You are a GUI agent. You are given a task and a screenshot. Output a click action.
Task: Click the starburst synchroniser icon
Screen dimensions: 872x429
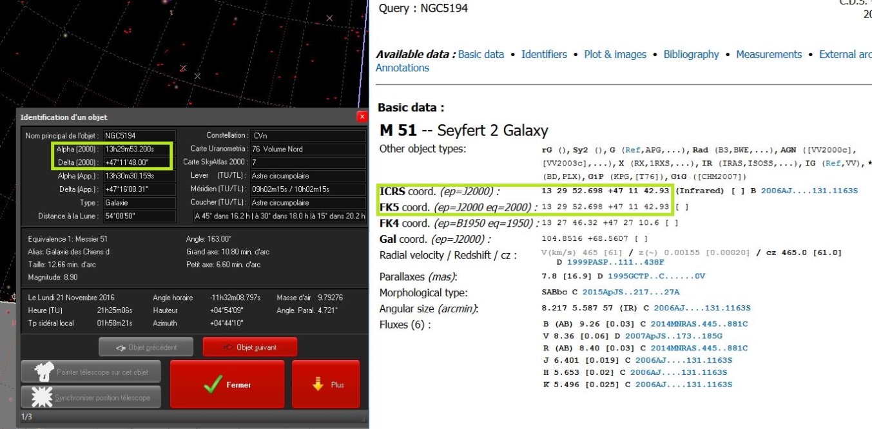(x=42, y=397)
